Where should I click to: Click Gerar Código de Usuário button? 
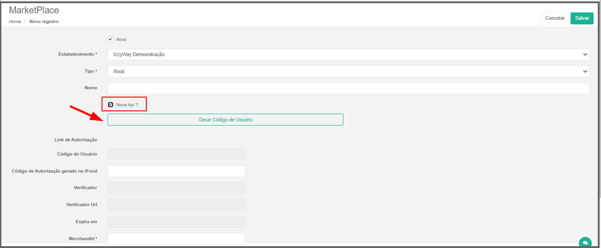[225, 120]
